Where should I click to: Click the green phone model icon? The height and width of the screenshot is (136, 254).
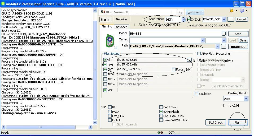point(110,40)
